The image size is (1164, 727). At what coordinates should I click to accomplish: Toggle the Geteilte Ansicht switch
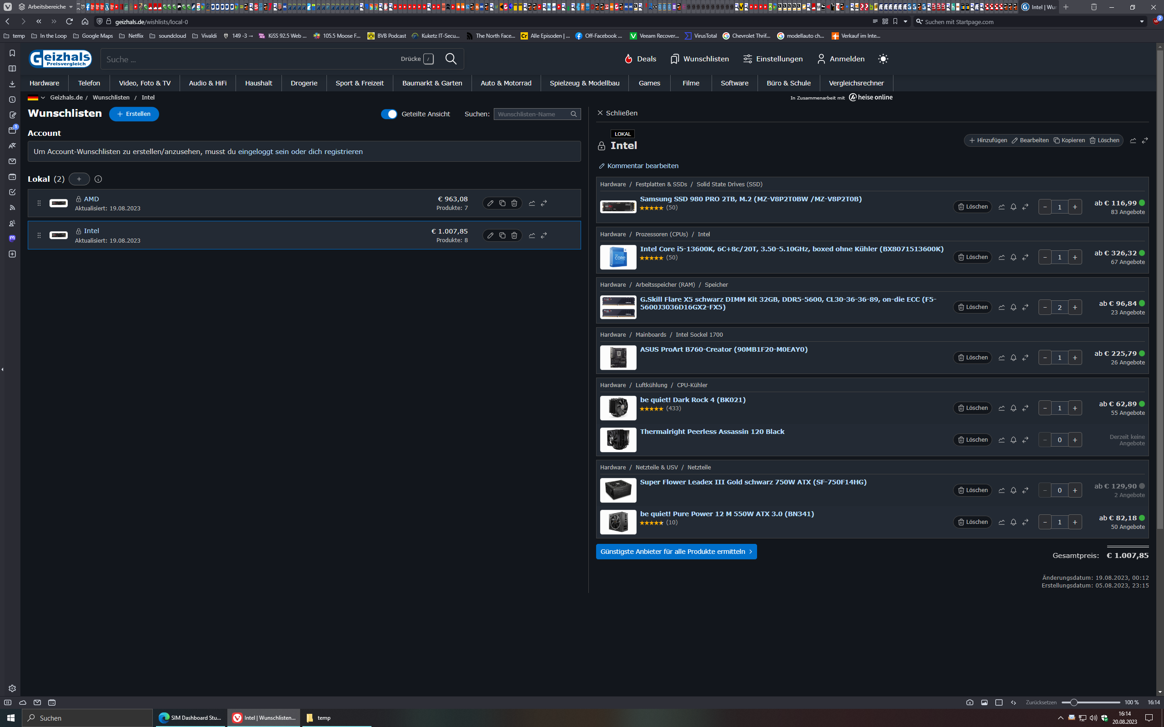[x=389, y=114]
